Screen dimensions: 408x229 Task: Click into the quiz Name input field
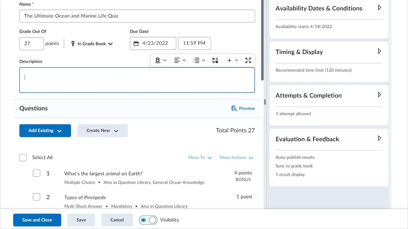(137, 16)
